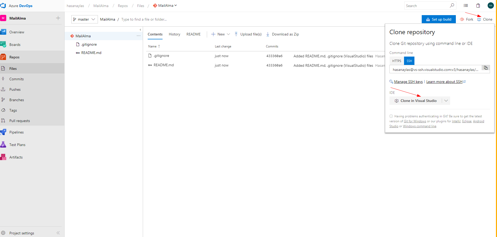Open commit 433360a6 on README.md row
497x237 pixels.
point(274,65)
